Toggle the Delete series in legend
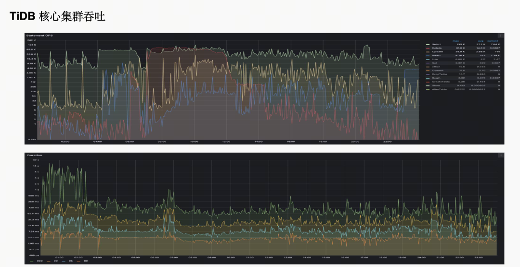The height and width of the screenshot is (267, 520). (436, 48)
